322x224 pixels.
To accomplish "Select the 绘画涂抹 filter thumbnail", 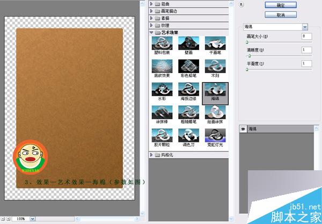I will (x=215, y=112).
